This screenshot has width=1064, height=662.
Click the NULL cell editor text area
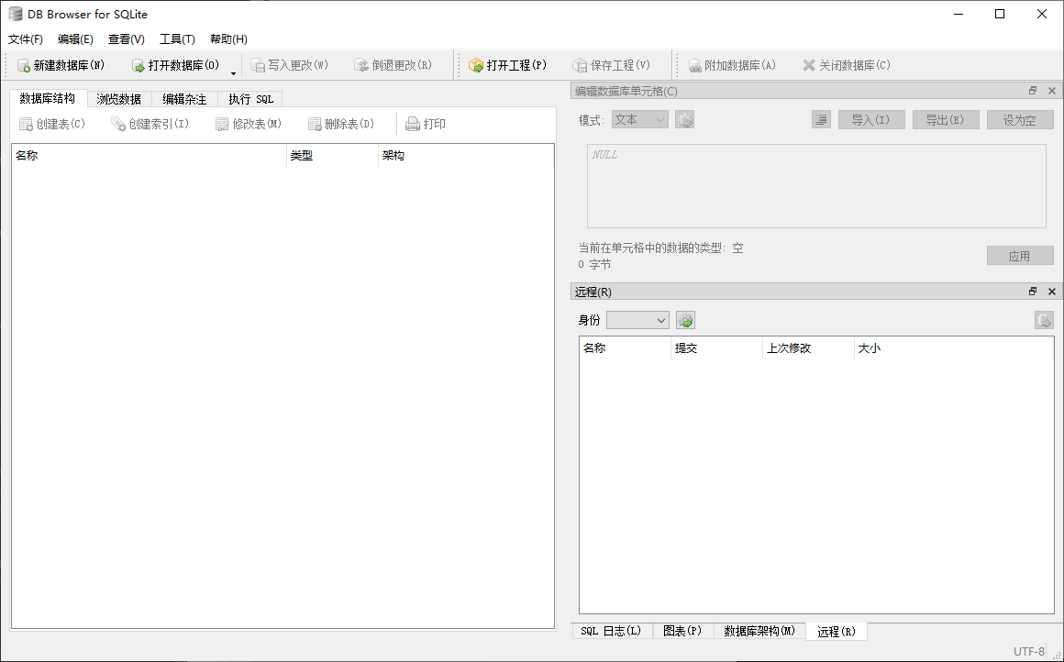click(x=815, y=186)
